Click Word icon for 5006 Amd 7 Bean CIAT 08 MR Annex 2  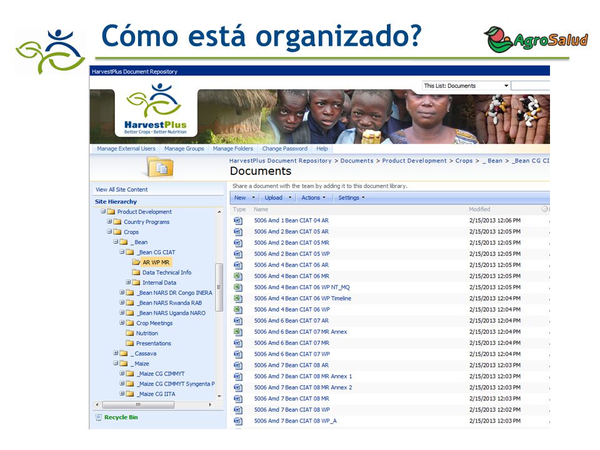[238, 387]
